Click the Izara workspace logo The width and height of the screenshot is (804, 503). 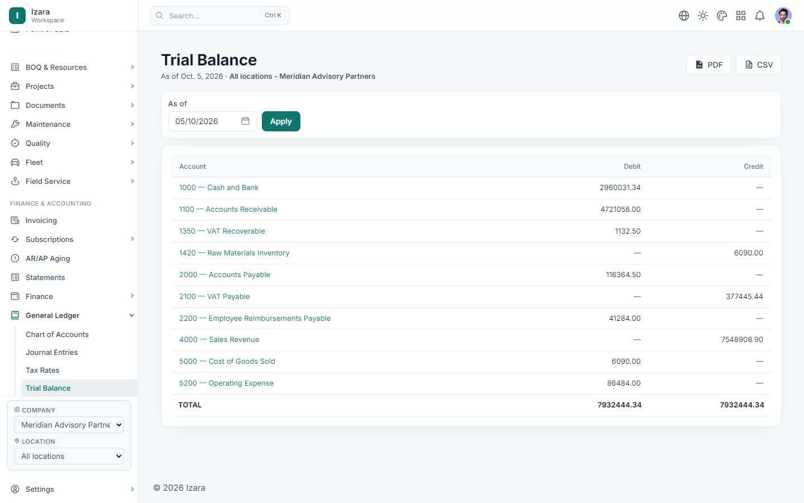(x=17, y=16)
